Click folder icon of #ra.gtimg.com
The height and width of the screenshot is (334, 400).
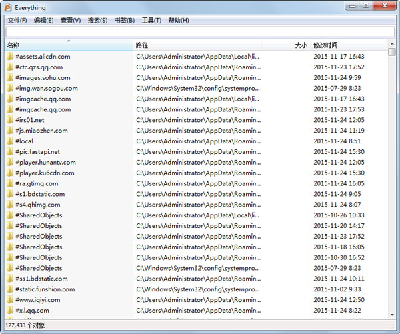tap(10, 183)
